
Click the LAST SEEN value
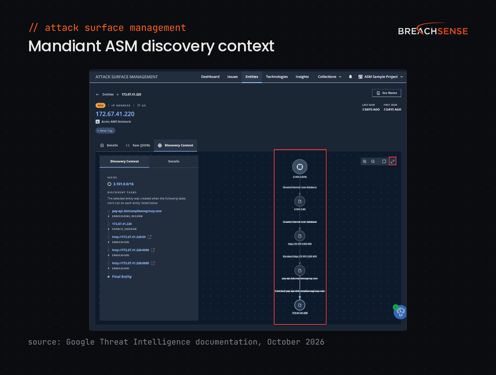click(371, 109)
